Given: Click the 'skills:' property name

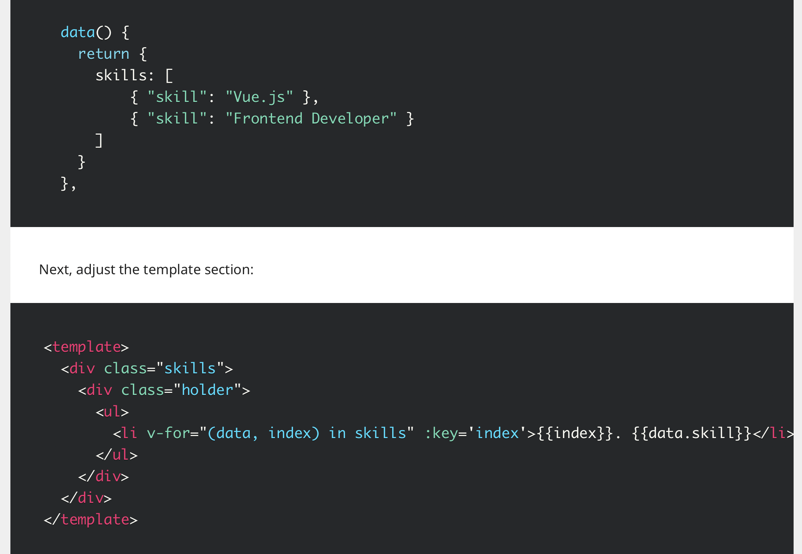Looking at the screenshot, I should click(124, 76).
